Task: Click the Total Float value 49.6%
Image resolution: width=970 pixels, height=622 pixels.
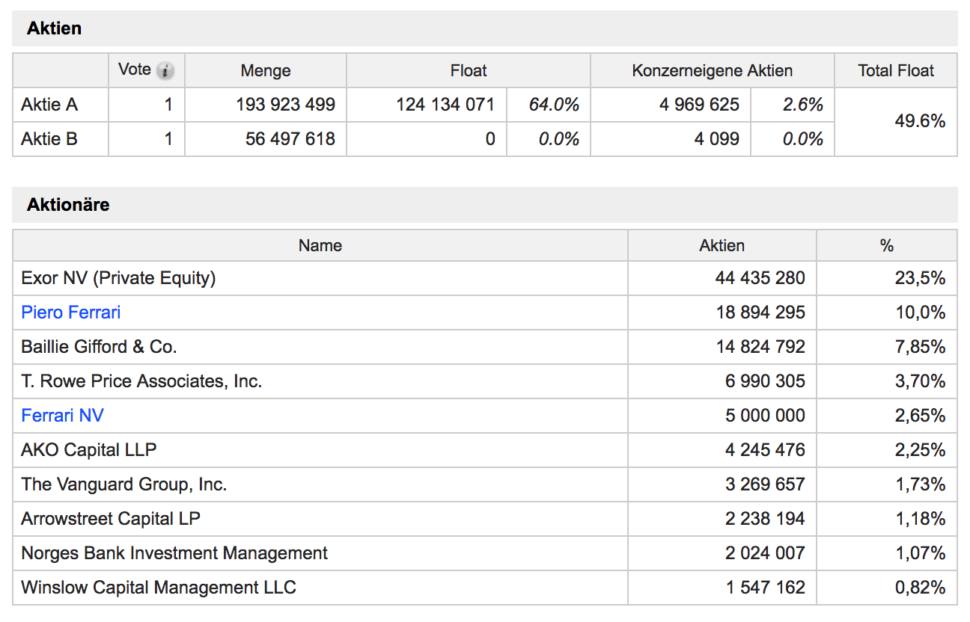Action: tap(920, 121)
